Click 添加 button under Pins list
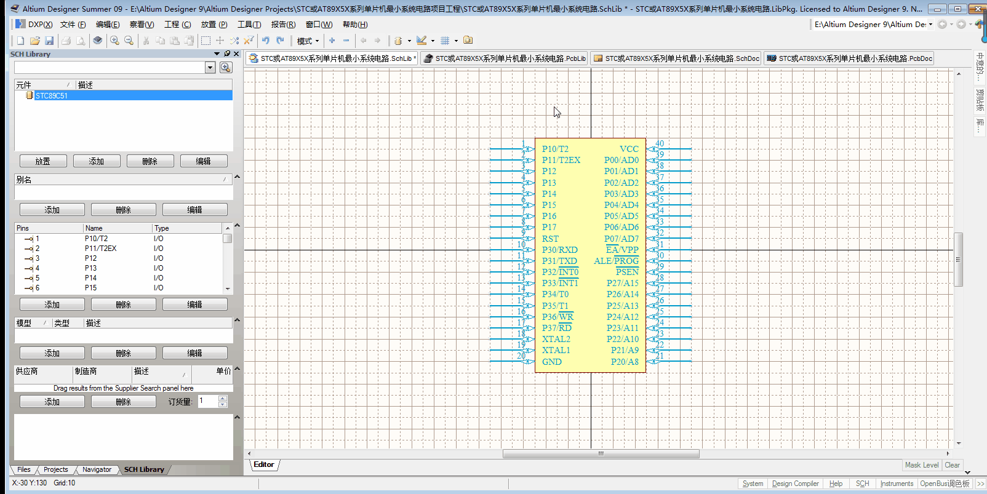 click(52, 305)
